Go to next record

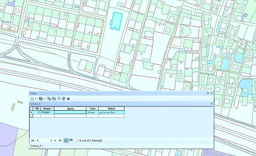point(55,140)
